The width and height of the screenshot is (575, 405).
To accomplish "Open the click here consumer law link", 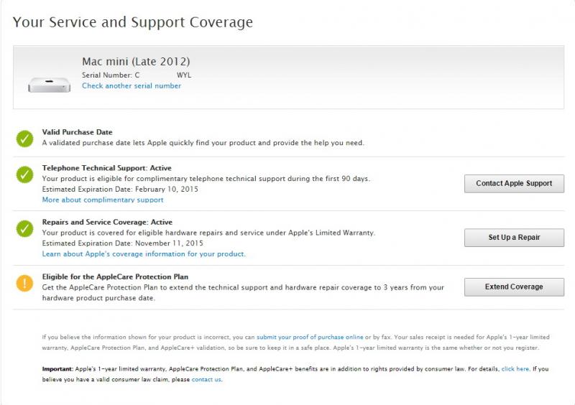I will [x=515, y=369].
